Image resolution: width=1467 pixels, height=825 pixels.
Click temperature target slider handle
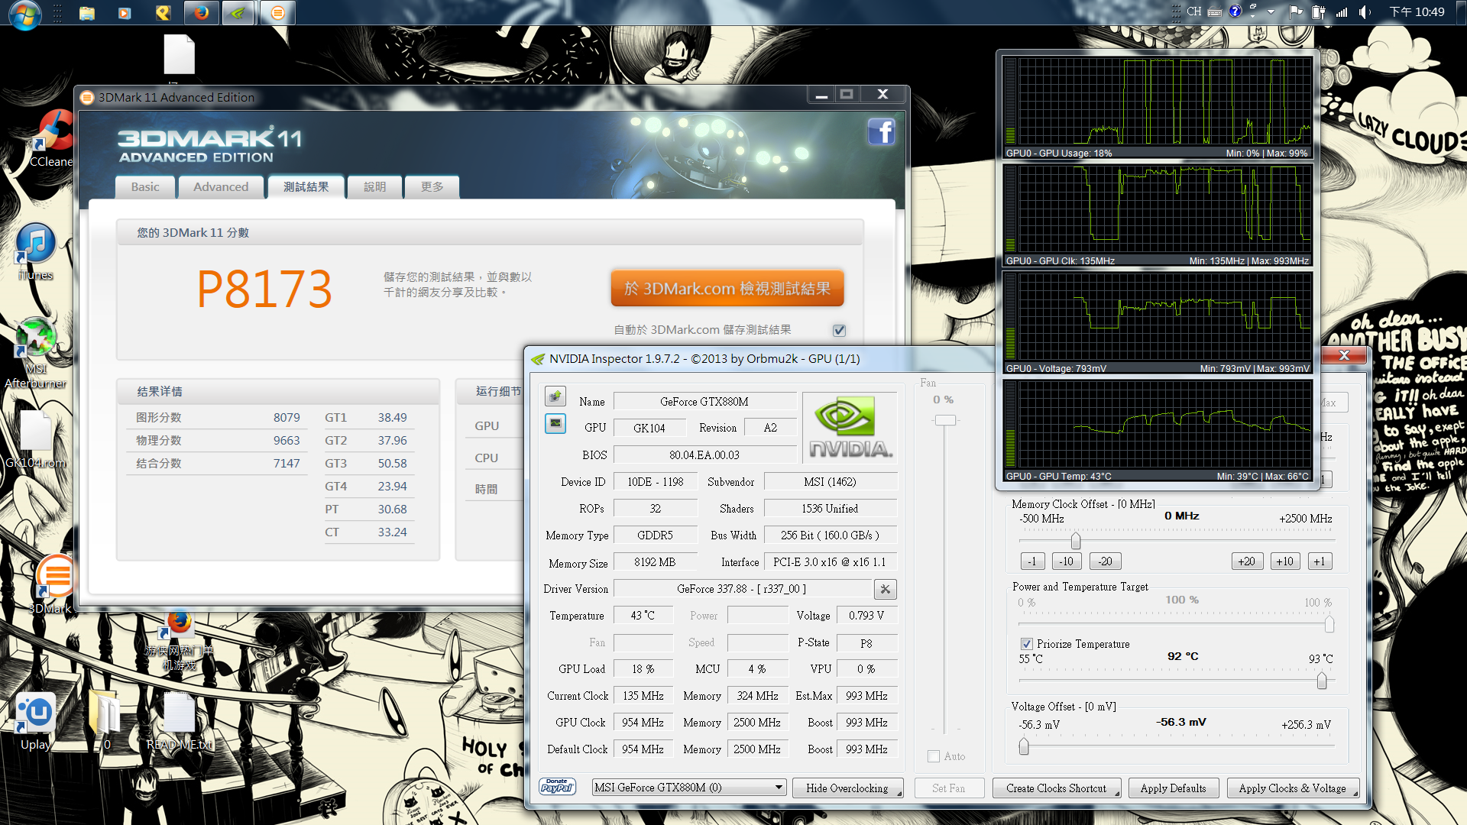coord(1322,680)
